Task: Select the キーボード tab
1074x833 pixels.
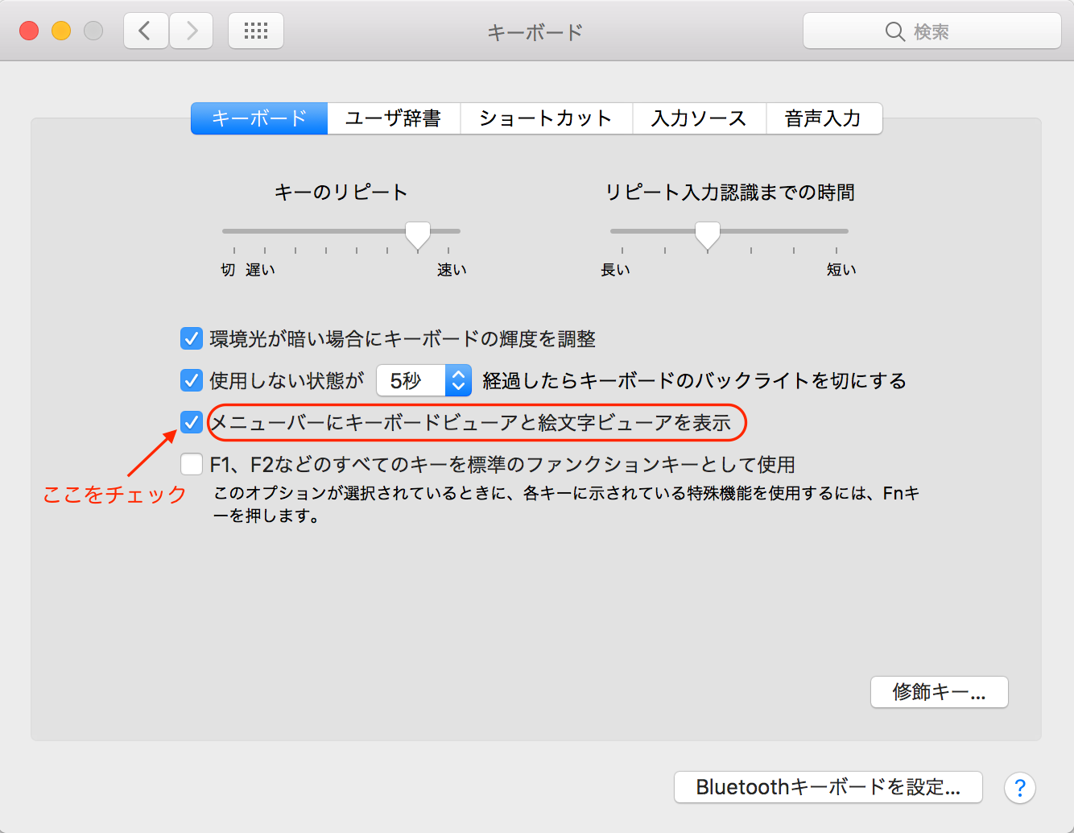Action: pyautogui.click(x=259, y=118)
